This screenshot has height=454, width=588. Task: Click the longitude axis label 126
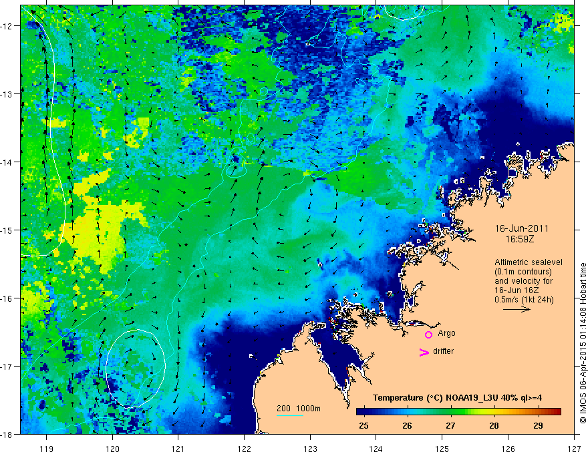pos(508,449)
